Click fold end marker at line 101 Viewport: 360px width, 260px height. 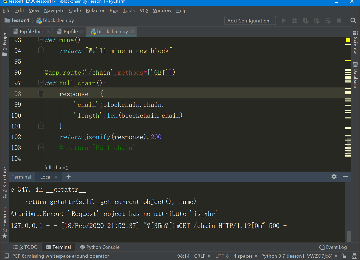pyautogui.click(x=41, y=126)
